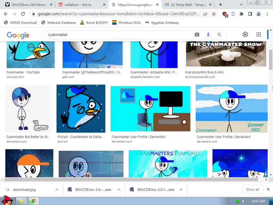Open the WinCDEmu-3.6 exe download
This screenshot has width=273, height=205.
click(x=90, y=190)
